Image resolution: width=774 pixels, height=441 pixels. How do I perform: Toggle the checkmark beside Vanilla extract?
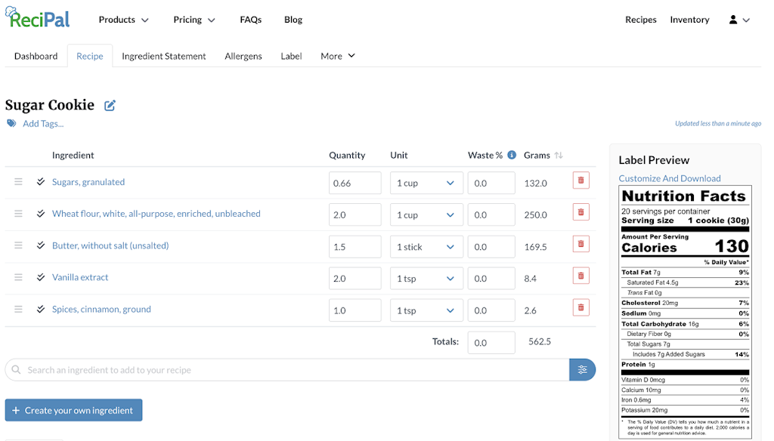point(41,277)
